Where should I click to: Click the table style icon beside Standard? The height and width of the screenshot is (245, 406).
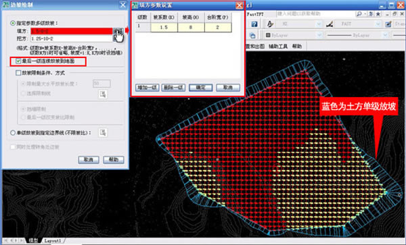(x=388, y=24)
